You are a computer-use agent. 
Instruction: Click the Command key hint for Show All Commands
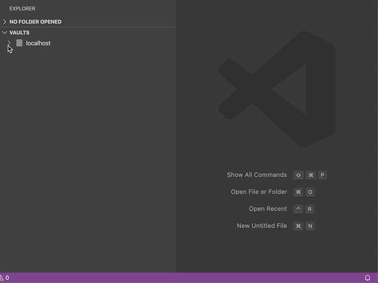coord(311,175)
